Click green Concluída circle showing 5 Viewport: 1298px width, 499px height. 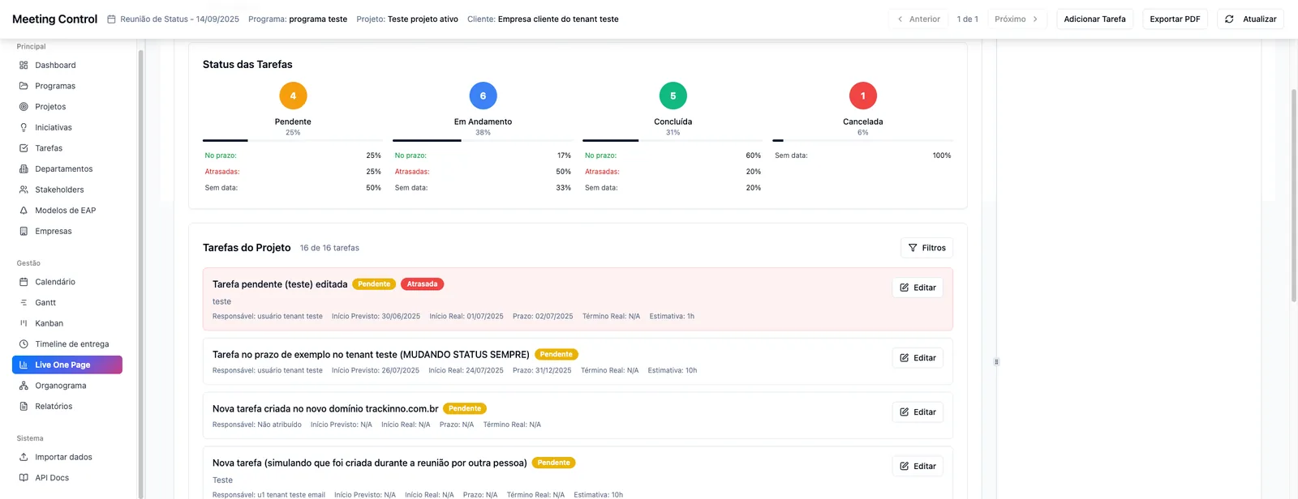[673, 96]
